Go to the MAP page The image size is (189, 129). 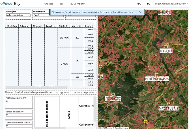139,4
